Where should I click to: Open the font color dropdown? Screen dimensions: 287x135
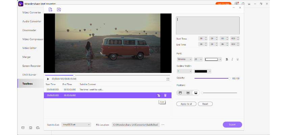point(213,59)
